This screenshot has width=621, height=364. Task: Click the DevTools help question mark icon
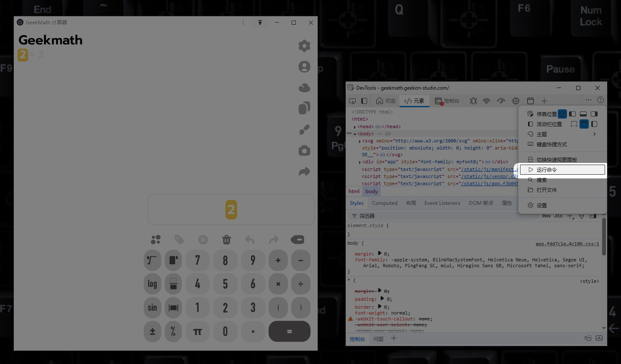[x=600, y=100]
